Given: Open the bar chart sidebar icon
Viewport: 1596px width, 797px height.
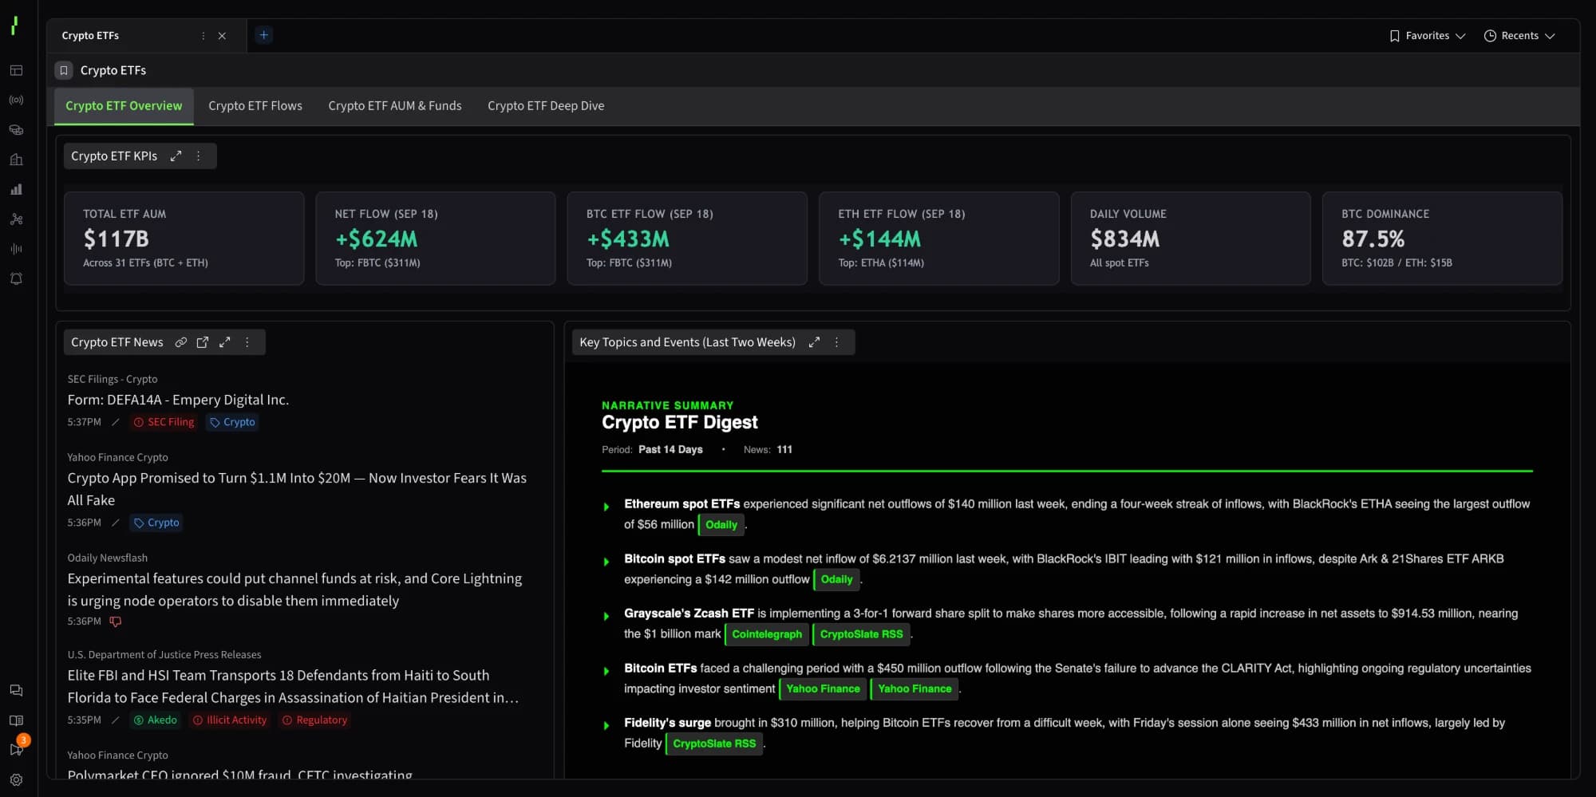Looking at the screenshot, I should pos(16,189).
